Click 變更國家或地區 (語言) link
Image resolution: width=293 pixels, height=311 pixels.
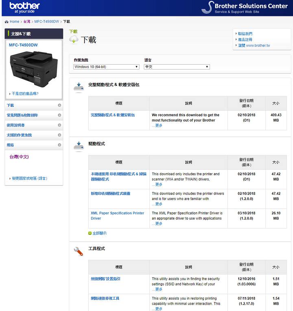(x=30, y=178)
